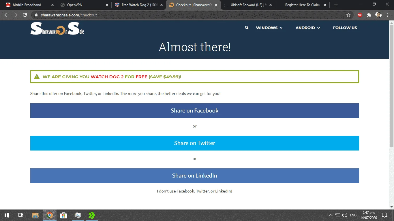Open the AdBlock Plus extension icon
394x221 pixels.
360,15
